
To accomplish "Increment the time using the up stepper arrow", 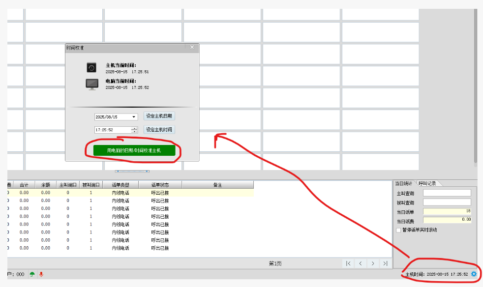I will tap(134, 128).
